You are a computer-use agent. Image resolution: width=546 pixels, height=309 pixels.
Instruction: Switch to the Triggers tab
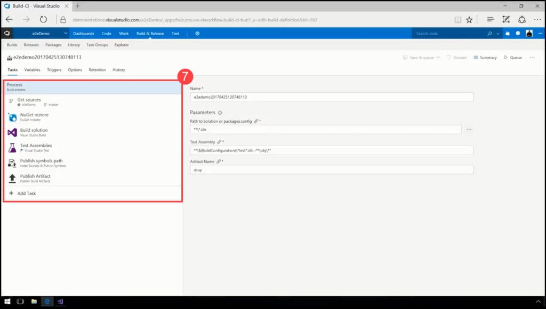tap(54, 70)
